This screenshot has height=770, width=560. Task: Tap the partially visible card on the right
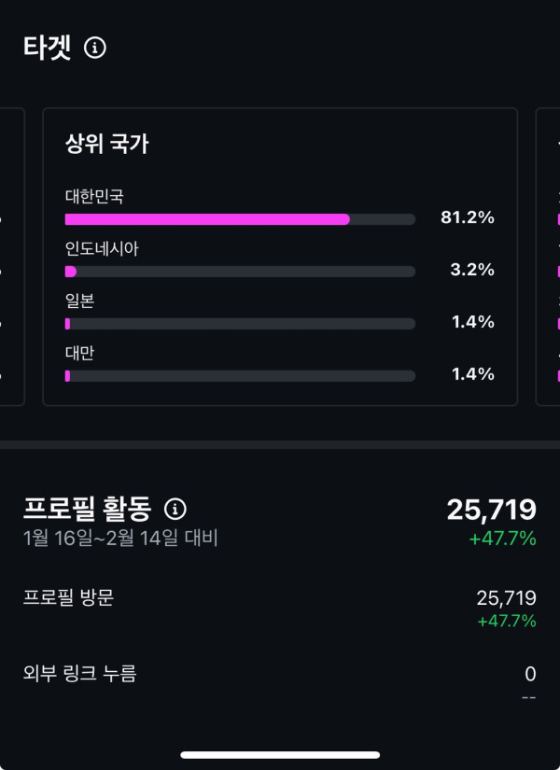click(549, 257)
